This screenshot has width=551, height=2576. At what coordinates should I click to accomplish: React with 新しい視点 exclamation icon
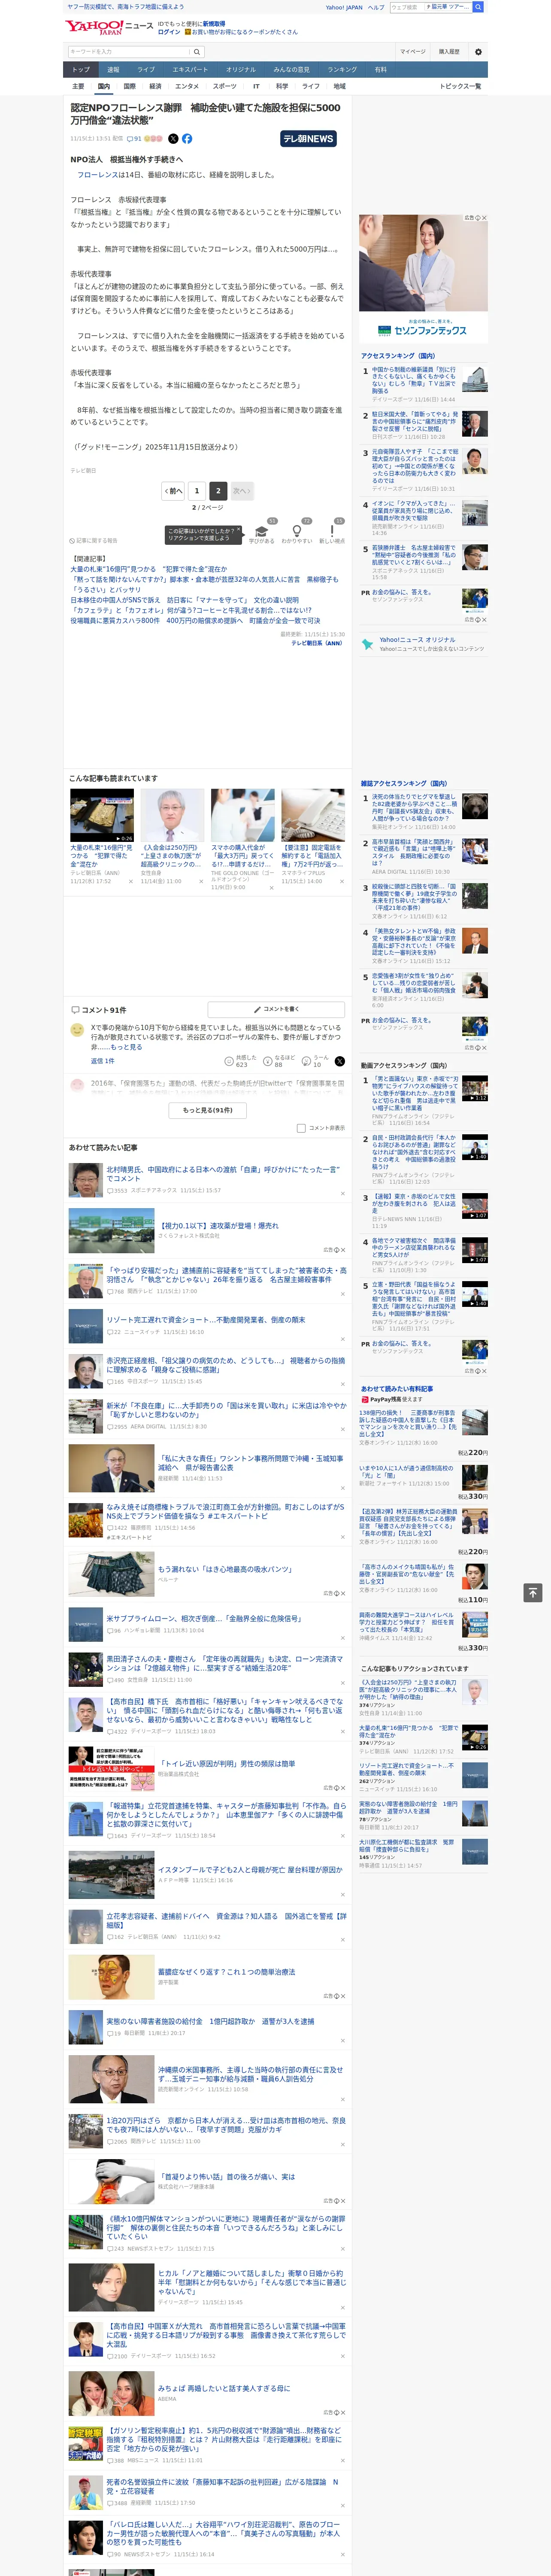coord(332,532)
